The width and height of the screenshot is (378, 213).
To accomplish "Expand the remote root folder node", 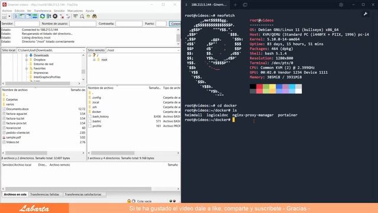I will point(94,60).
